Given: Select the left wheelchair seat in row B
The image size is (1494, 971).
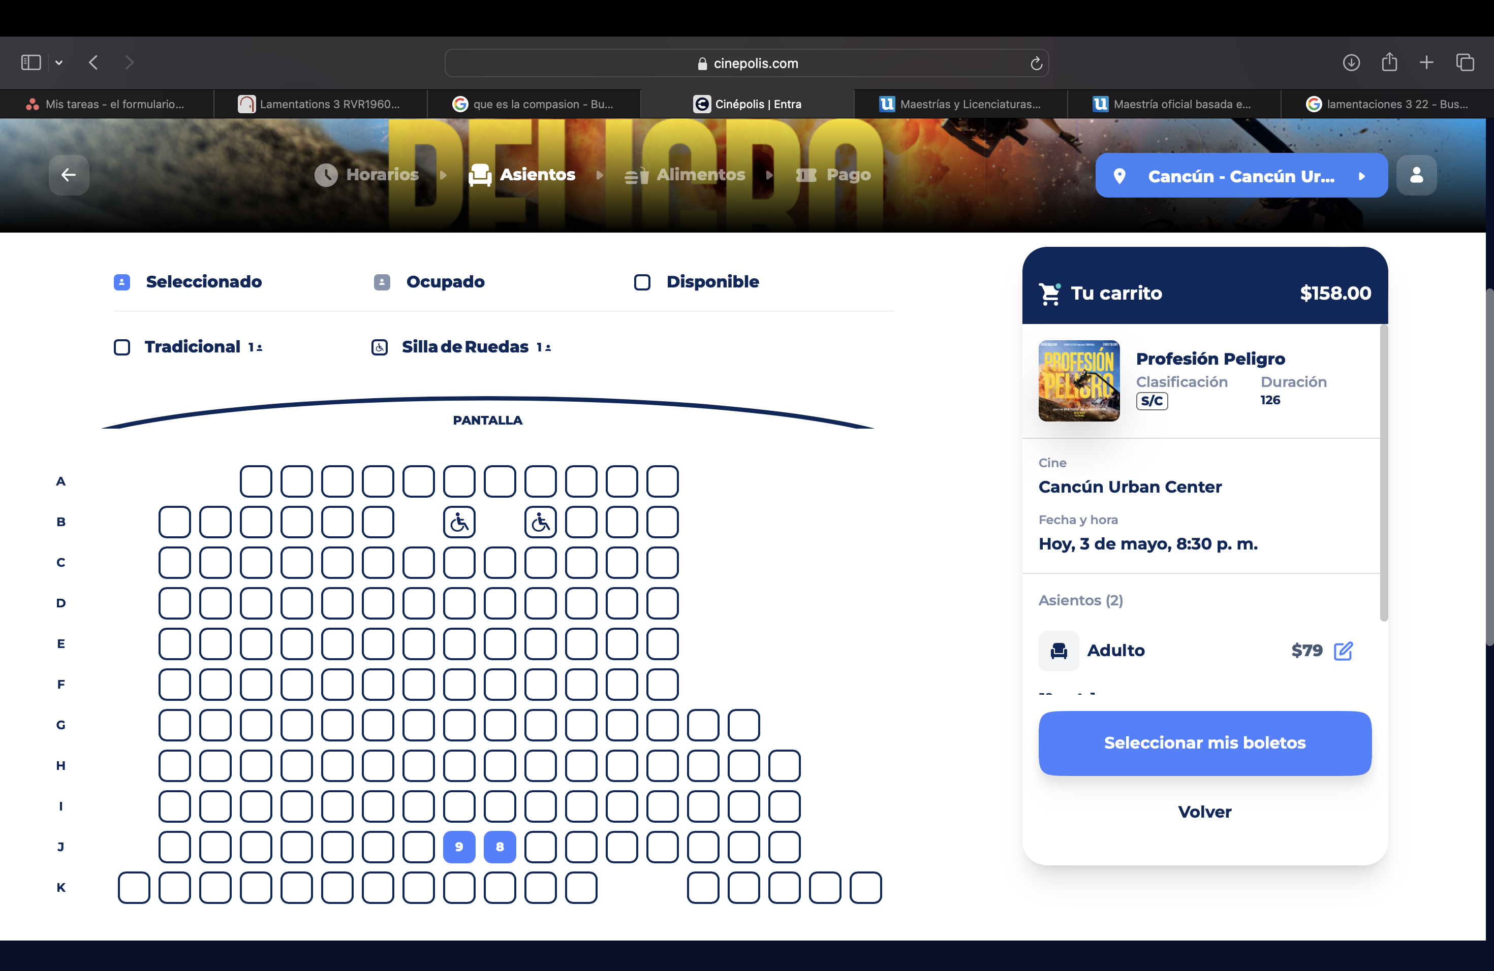Looking at the screenshot, I should point(459,522).
